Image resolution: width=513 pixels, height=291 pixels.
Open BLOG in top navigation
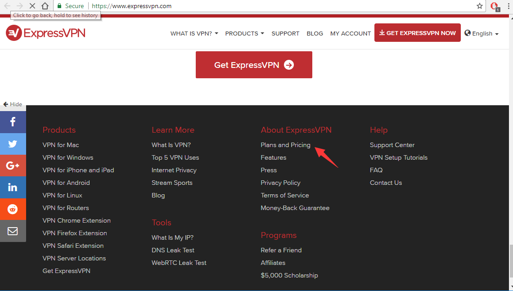point(315,33)
